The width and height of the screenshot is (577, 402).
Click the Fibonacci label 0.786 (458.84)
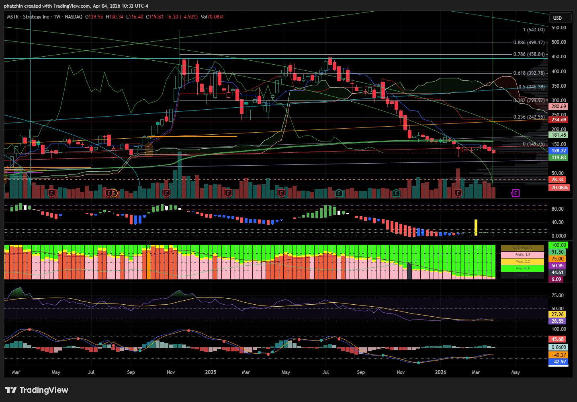529,54
